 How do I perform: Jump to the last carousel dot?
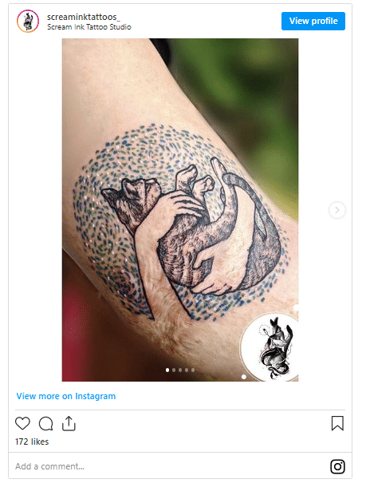point(193,370)
